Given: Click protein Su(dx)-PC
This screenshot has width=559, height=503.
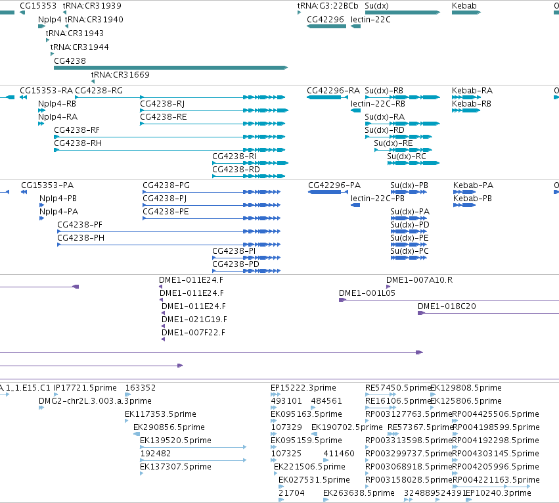Looking at the screenshot, I should tap(410, 251).
